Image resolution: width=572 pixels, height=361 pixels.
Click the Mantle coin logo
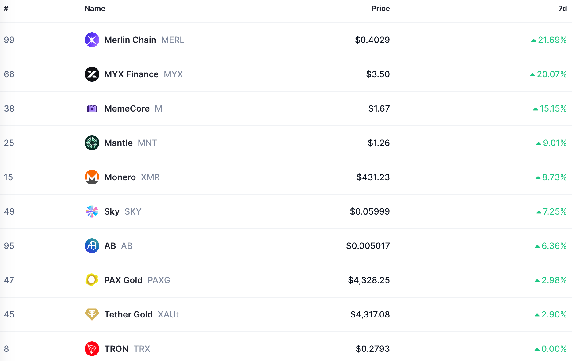pyautogui.click(x=92, y=143)
